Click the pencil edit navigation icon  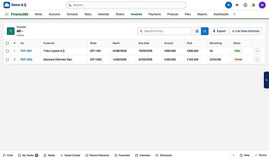click(235, 14)
